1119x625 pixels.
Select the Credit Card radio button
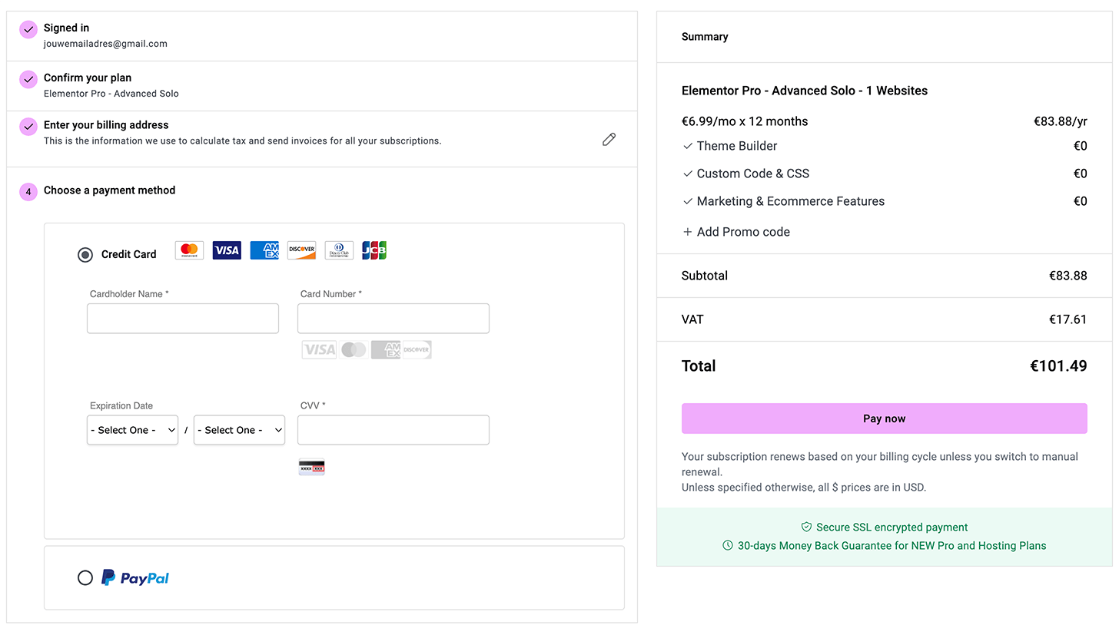pyautogui.click(x=85, y=255)
